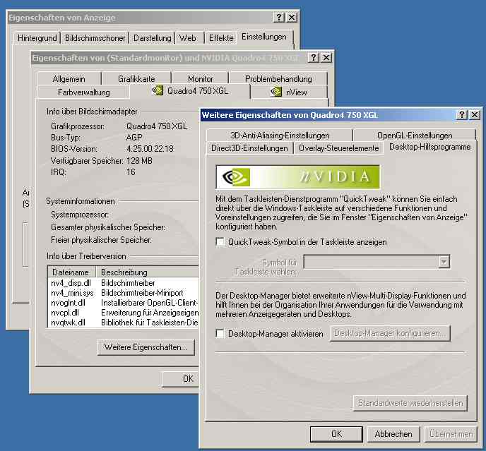Select nvcpl.dll in driver list
Viewport: 486px width, 451px height.
coord(65,313)
